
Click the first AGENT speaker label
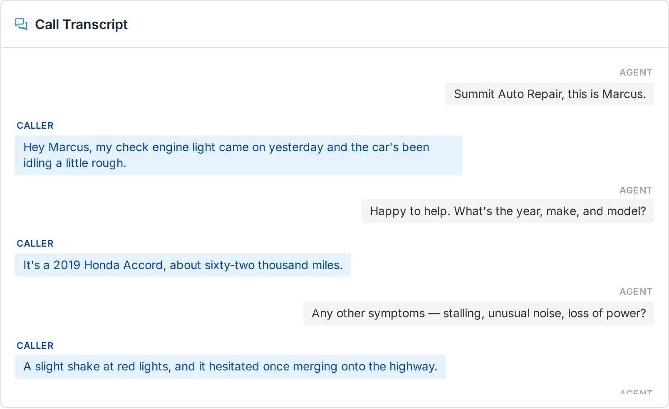coord(636,72)
